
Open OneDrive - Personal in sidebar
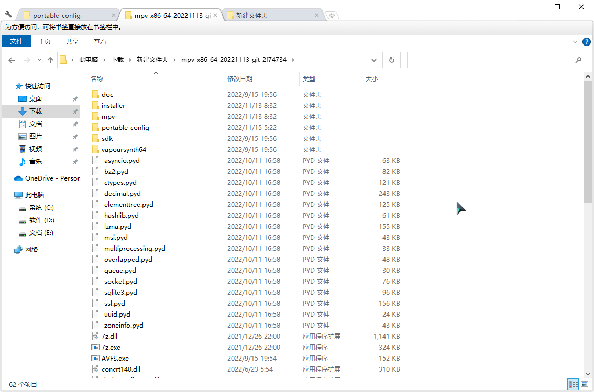47,178
